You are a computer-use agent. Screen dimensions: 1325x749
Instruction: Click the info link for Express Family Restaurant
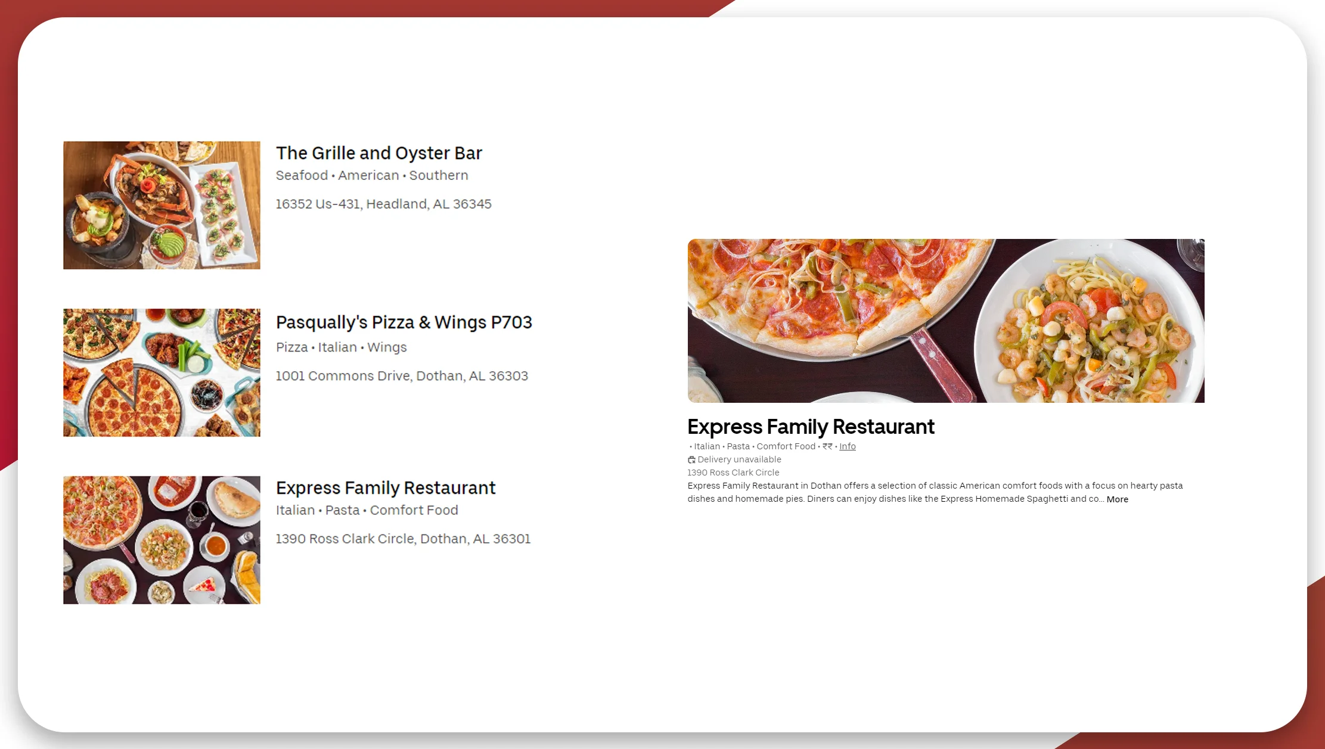pyautogui.click(x=846, y=446)
